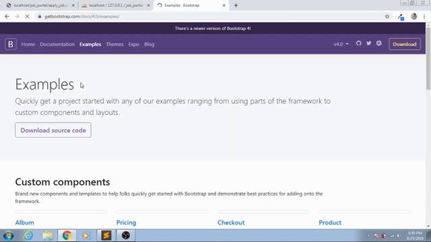The image size is (431, 242).
Task: Open the Bootstrap B logo home link
Action: tap(11, 44)
